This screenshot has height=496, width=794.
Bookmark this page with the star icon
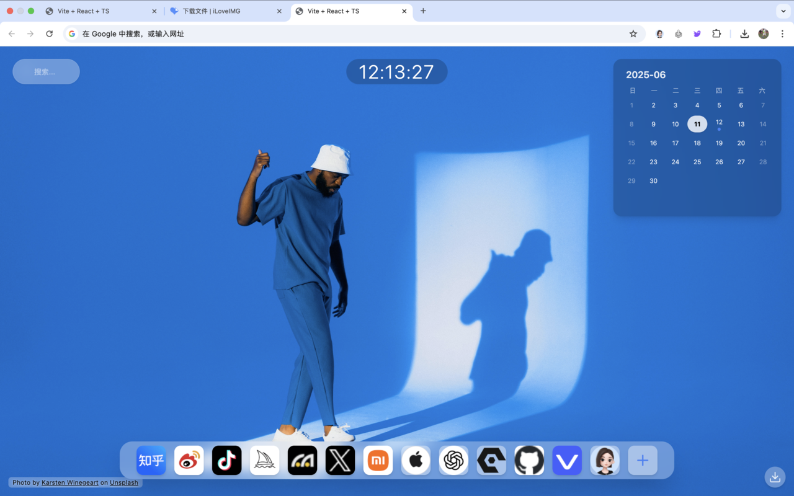pyautogui.click(x=633, y=34)
